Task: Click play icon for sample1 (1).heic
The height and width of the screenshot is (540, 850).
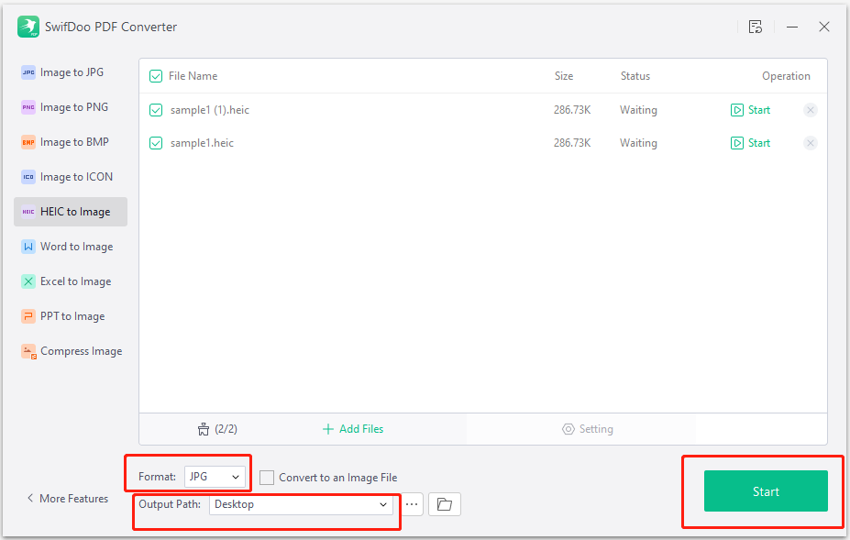Action: coord(736,110)
